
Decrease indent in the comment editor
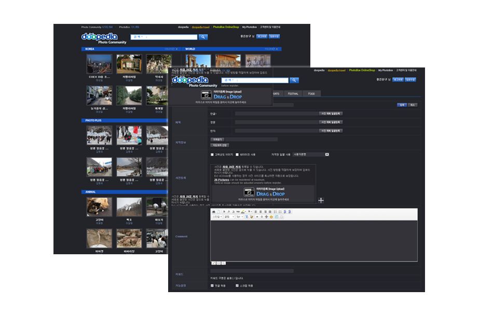coord(285,212)
